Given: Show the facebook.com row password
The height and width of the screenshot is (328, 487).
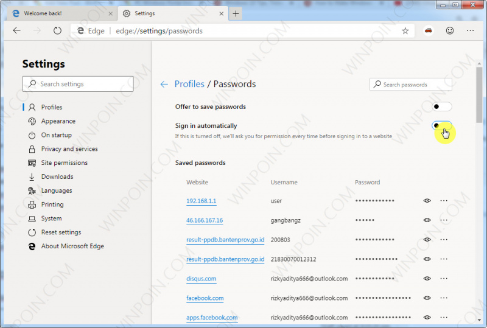Looking at the screenshot, I should (x=427, y=298).
